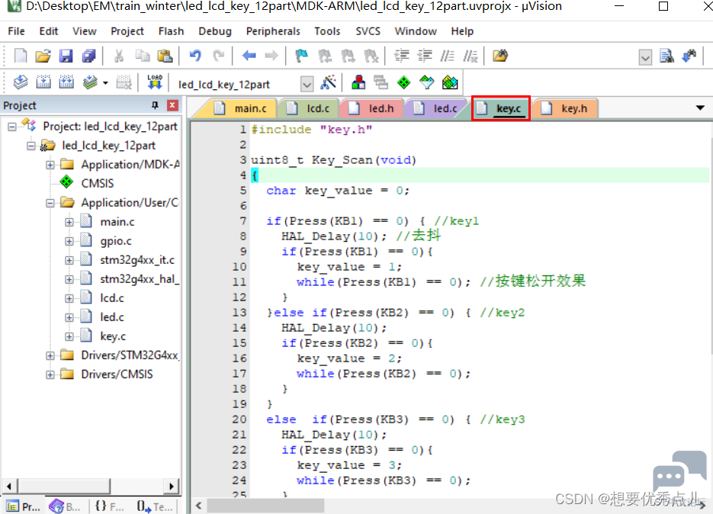
Task: Select CMSIS component in project tree
Action: tap(98, 183)
